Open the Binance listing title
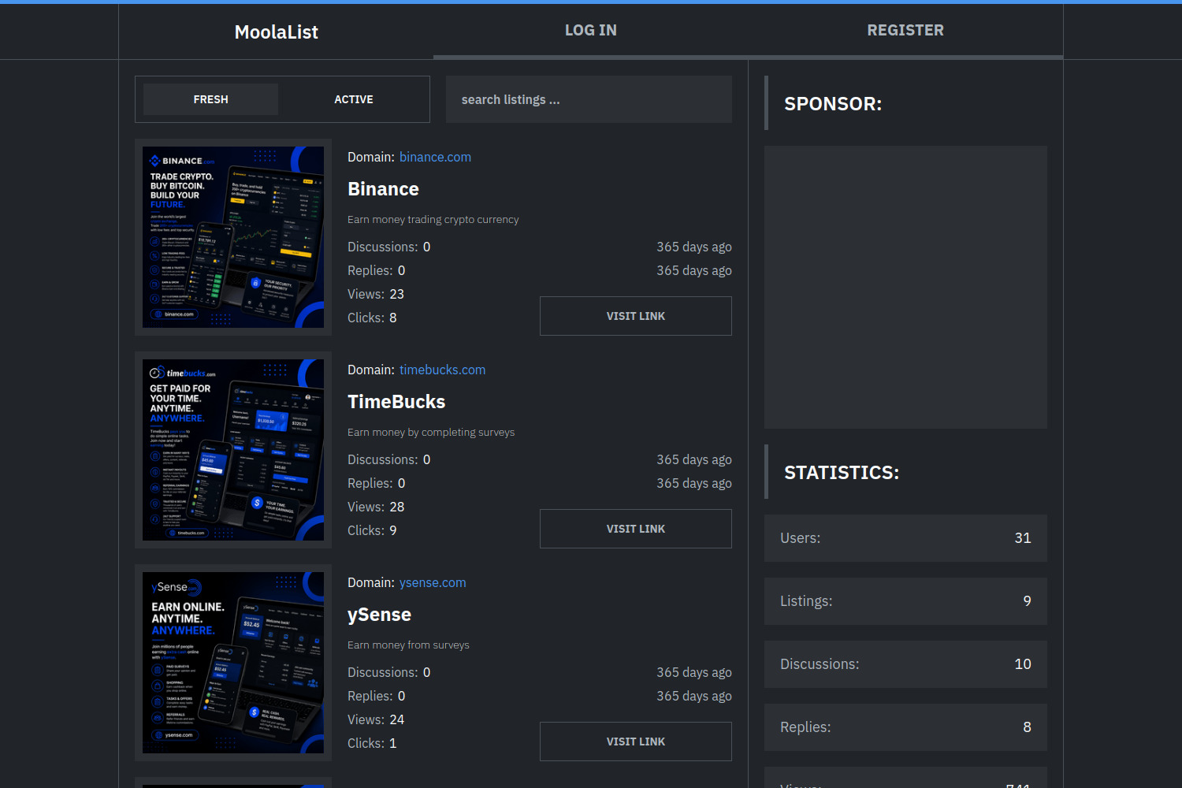 383,189
